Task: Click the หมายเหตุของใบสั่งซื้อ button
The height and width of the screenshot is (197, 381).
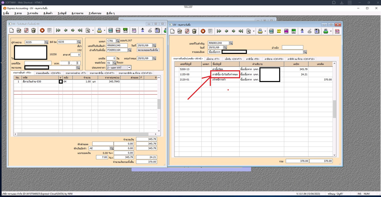Action: coord(148,50)
